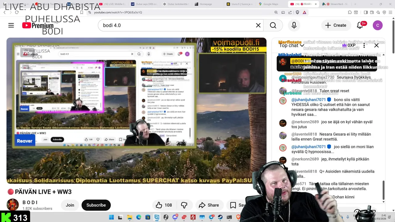The width and height of the screenshot is (395, 222).
Task: Close the live chat panel
Action: point(376,45)
